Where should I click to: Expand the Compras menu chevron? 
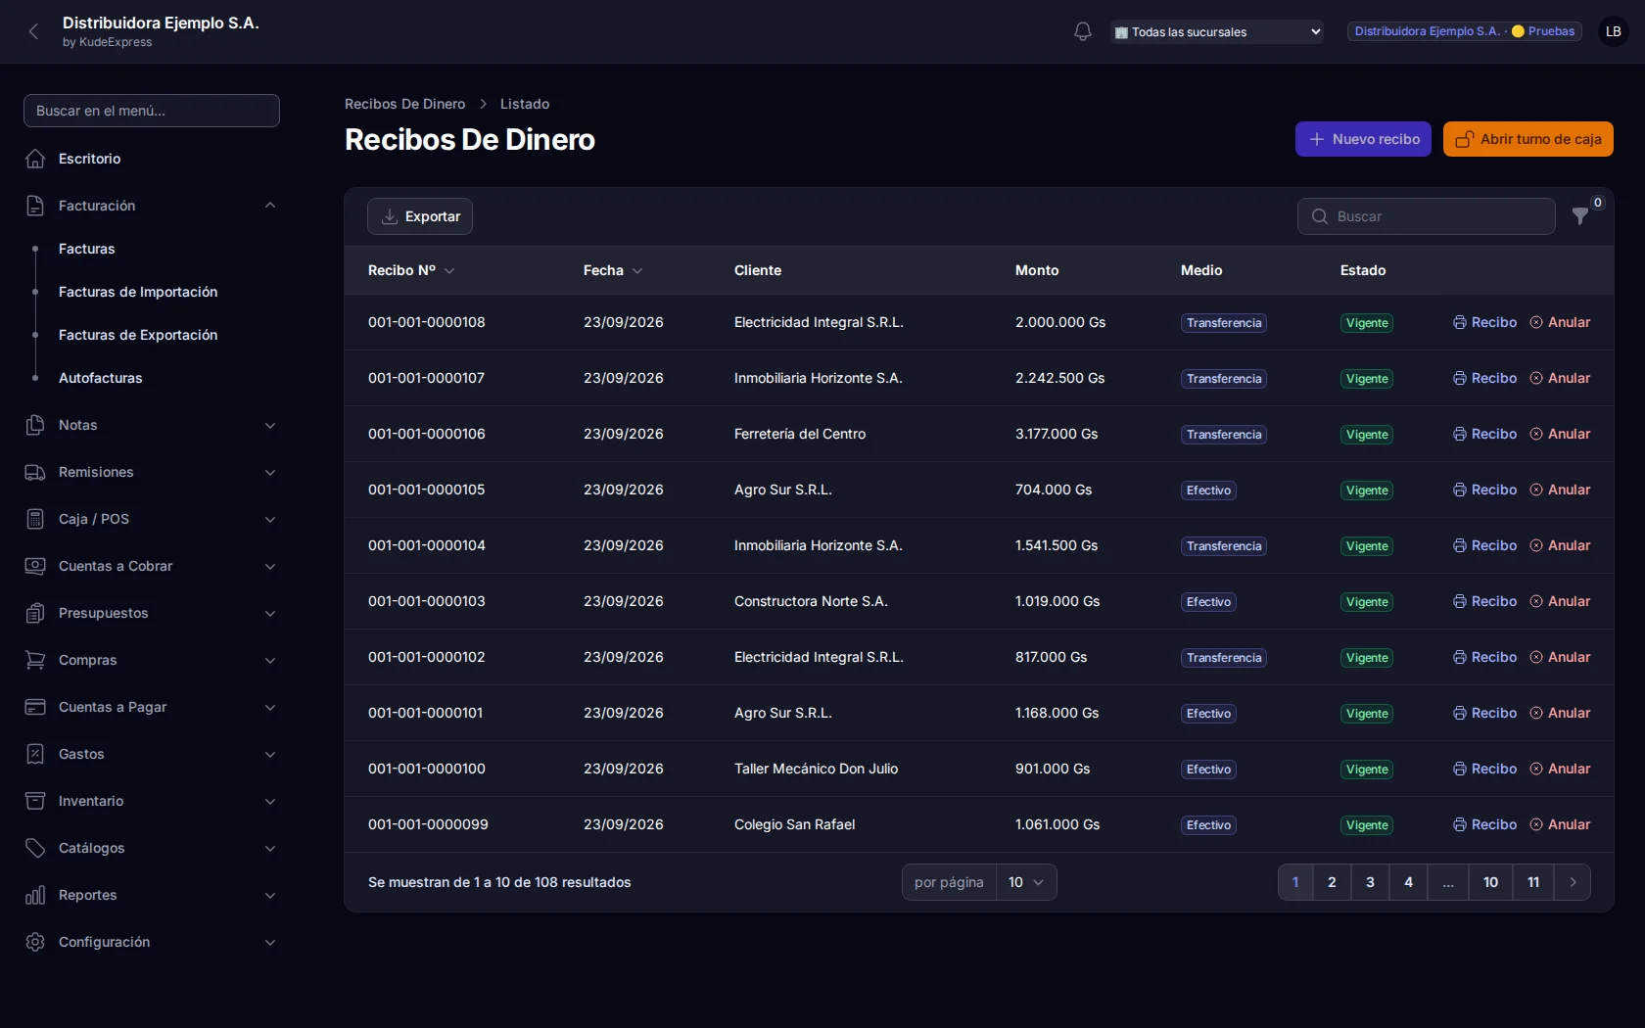[x=270, y=660]
